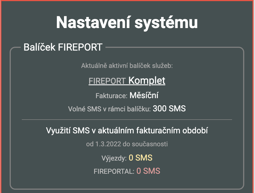Click the word systému in the heading

click(166, 22)
